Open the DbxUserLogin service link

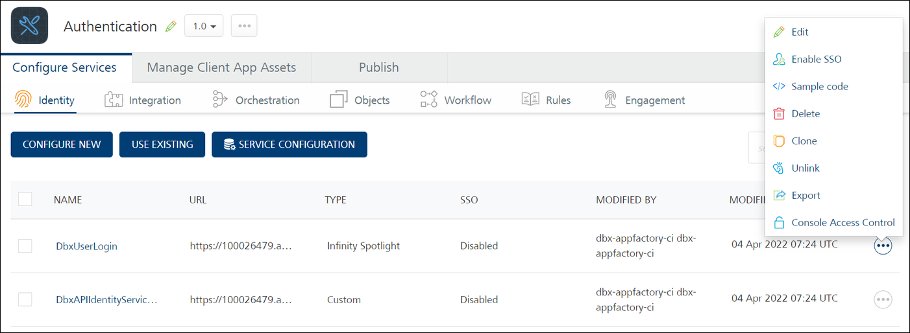87,246
